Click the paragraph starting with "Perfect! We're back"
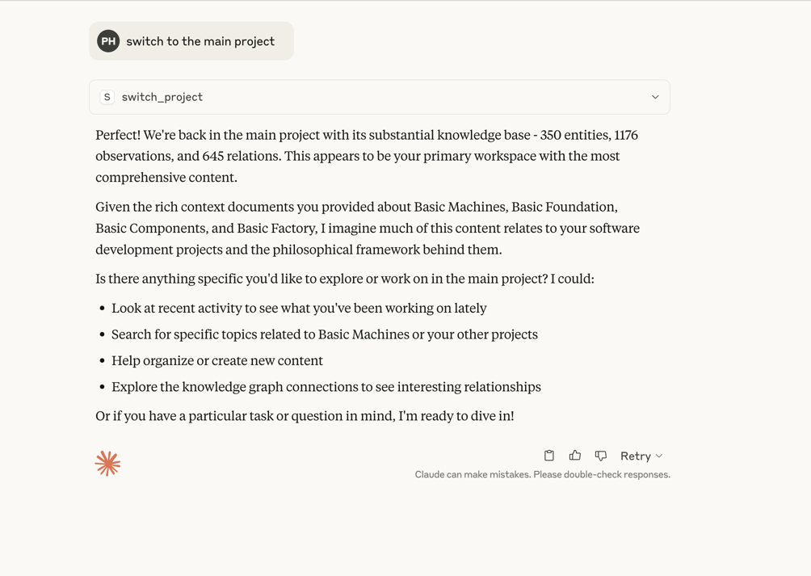The height and width of the screenshot is (576, 811). [367, 156]
